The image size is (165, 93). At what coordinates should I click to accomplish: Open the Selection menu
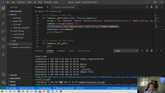21,2
